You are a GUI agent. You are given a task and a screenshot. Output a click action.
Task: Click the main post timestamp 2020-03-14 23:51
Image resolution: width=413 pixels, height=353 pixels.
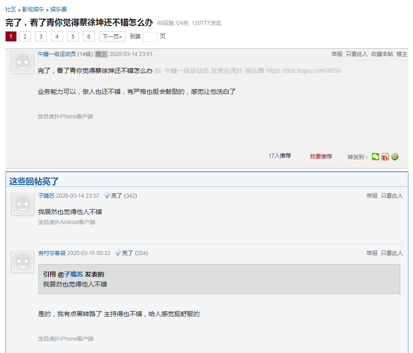click(x=131, y=54)
